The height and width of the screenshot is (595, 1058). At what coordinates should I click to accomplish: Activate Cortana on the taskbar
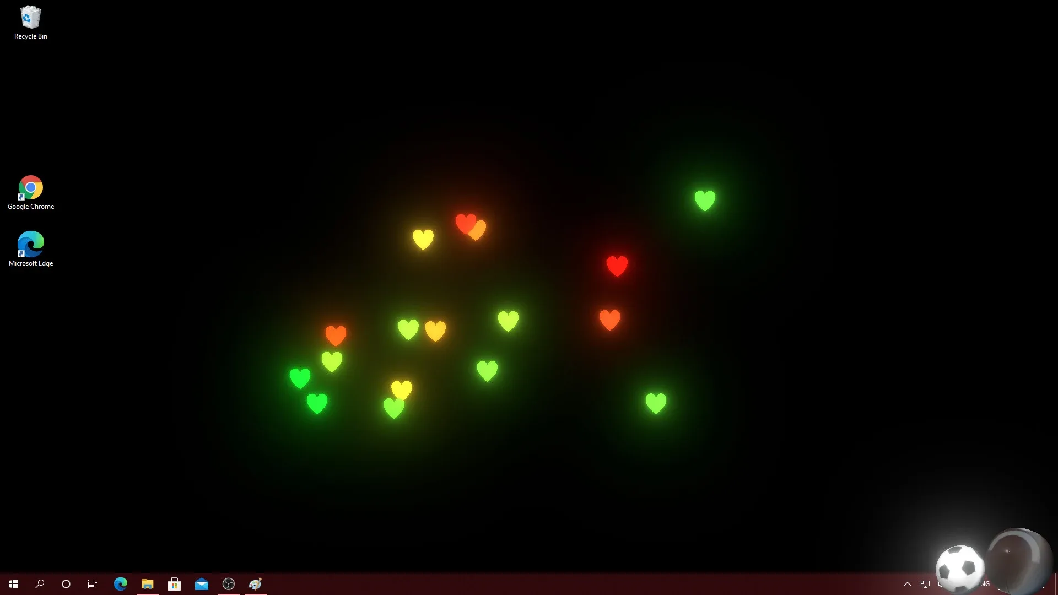click(66, 584)
